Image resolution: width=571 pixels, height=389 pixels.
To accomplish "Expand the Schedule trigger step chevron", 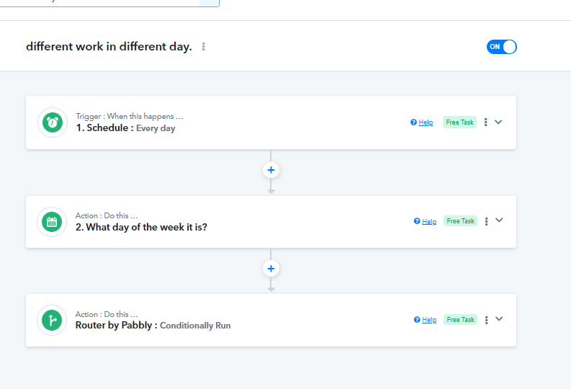I will (x=498, y=122).
